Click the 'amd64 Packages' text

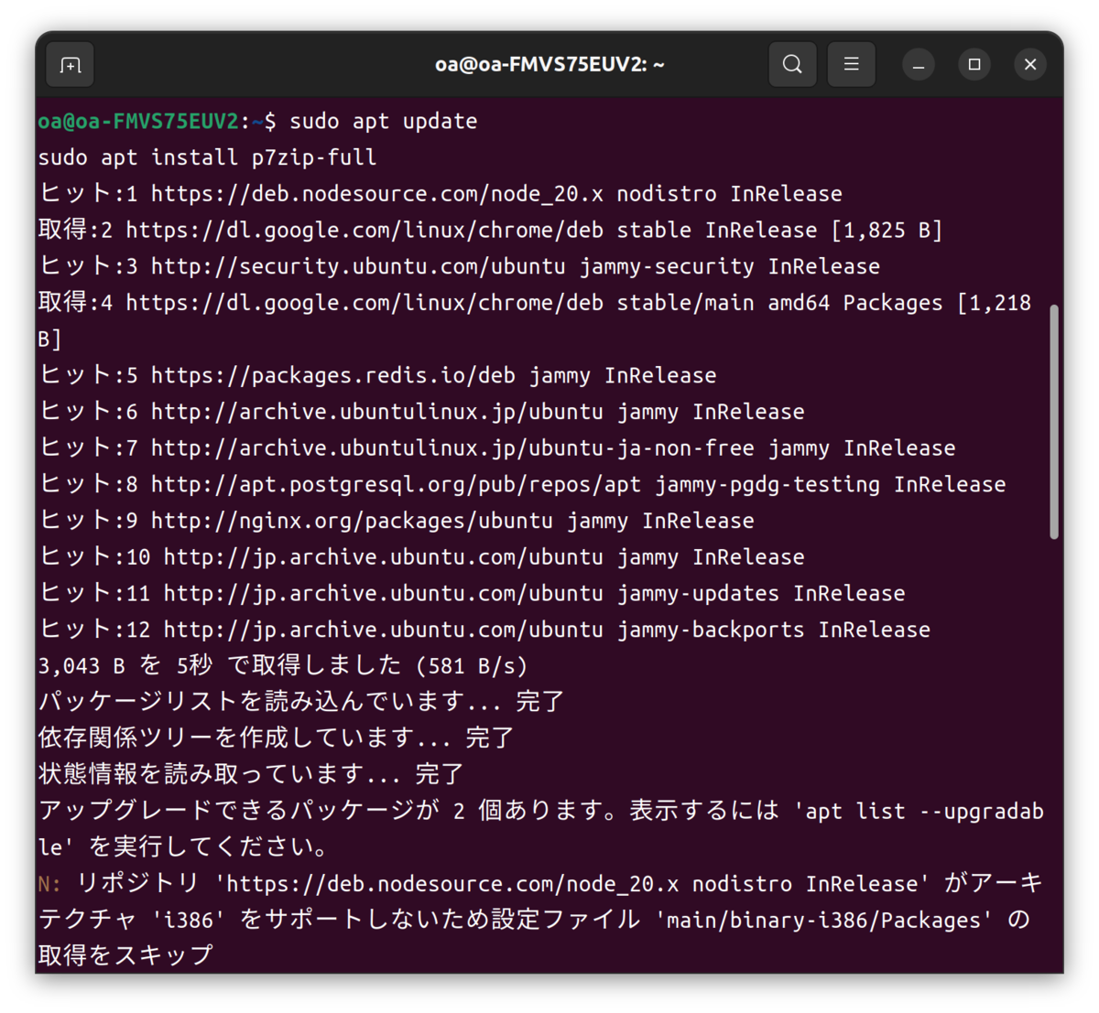(855, 303)
